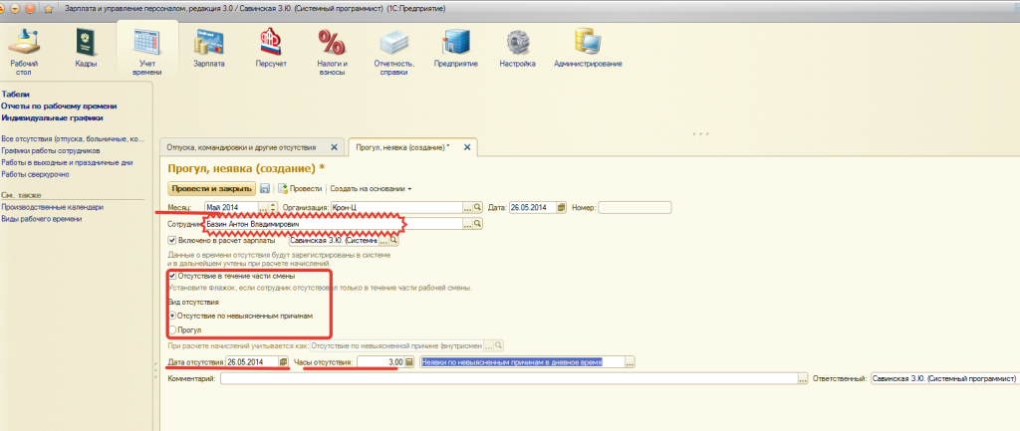Open selection list for Организация field
1020x431 pixels.
pos(467,207)
